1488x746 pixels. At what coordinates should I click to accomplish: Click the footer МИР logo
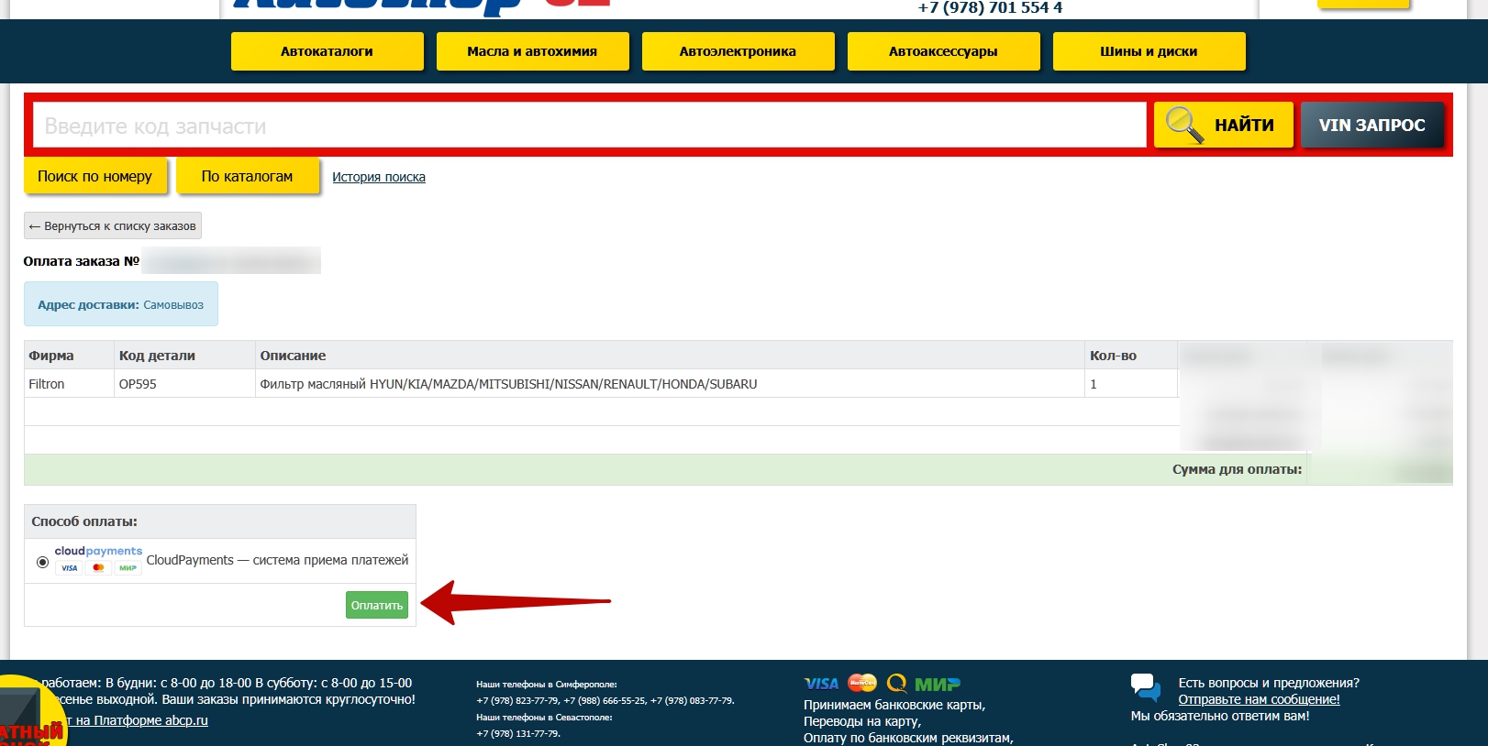coord(938,685)
